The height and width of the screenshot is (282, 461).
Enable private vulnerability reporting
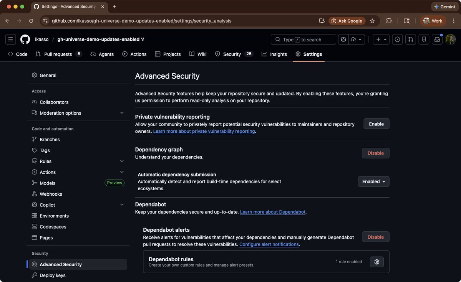point(376,124)
